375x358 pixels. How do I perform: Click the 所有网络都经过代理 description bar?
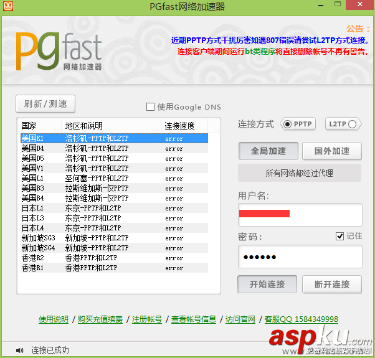pyautogui.click(x=300, y=173)
